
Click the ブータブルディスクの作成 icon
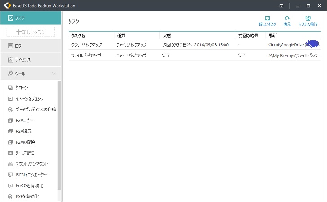10,110
